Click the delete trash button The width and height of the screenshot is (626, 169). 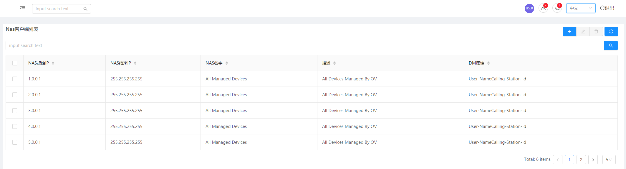(596, 31)
